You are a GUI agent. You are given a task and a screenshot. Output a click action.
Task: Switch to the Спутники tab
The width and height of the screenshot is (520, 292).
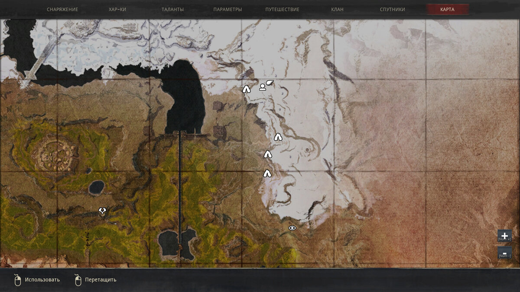[392, 9]
